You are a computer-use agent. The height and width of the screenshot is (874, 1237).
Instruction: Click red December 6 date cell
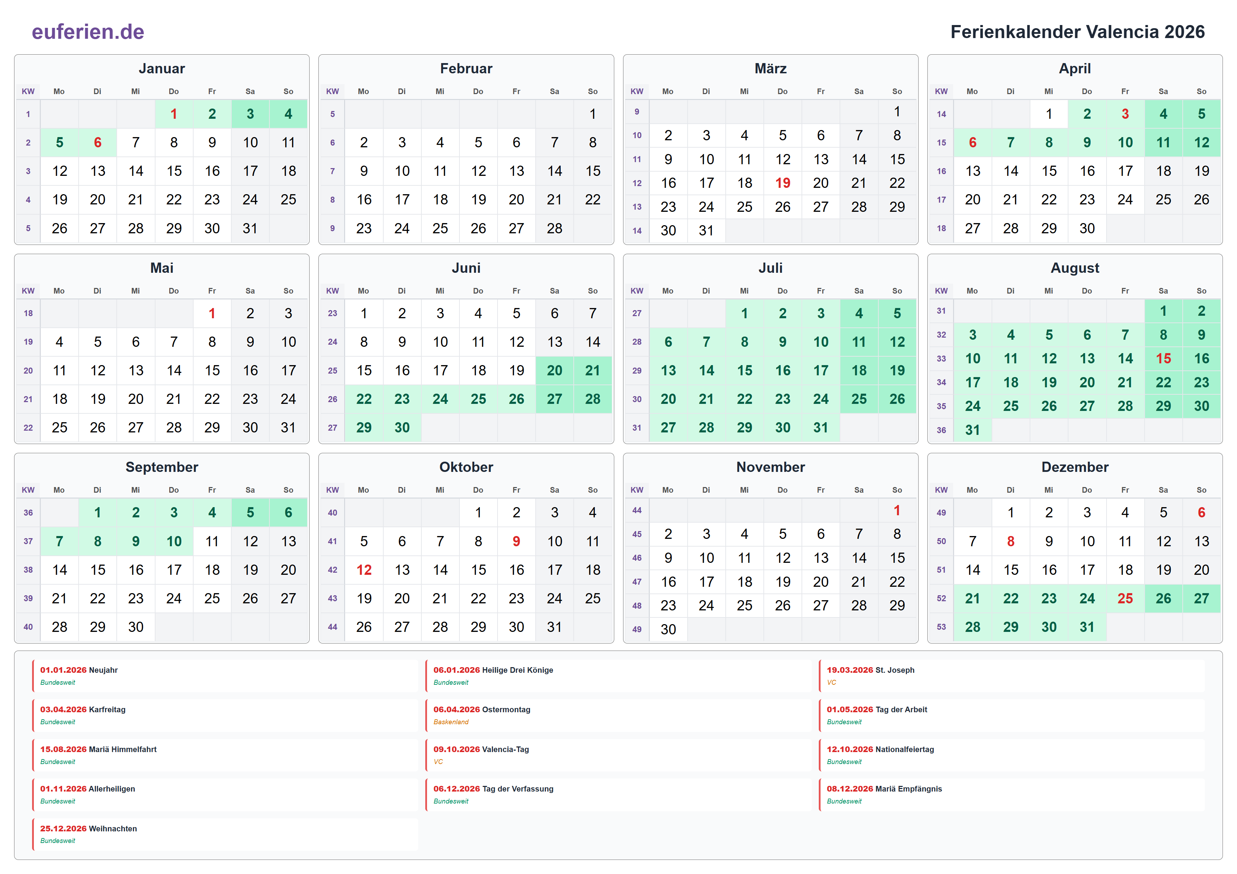[1201, 513]
